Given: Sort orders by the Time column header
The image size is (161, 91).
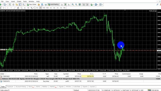Looking at the screenshot, I should tap(36, 74).
